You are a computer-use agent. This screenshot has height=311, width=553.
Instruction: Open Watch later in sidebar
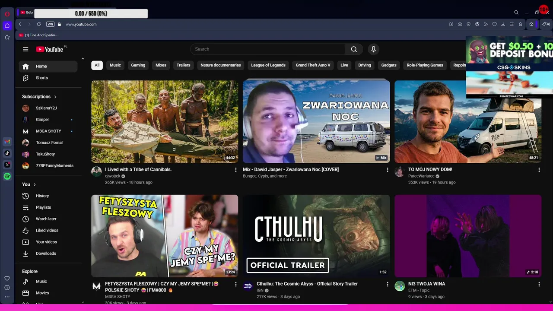48,219
